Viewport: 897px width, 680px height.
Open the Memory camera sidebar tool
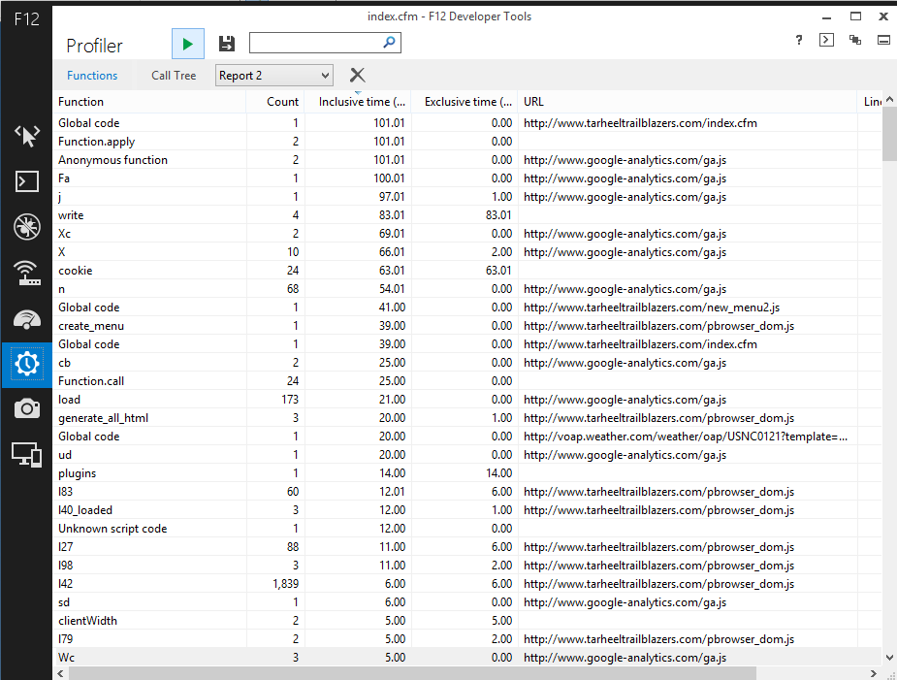coord(27,408)
